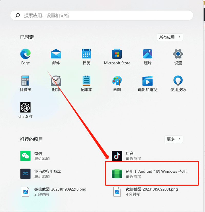Open recommended 微信 WeChat icon

tap(25, 156)
